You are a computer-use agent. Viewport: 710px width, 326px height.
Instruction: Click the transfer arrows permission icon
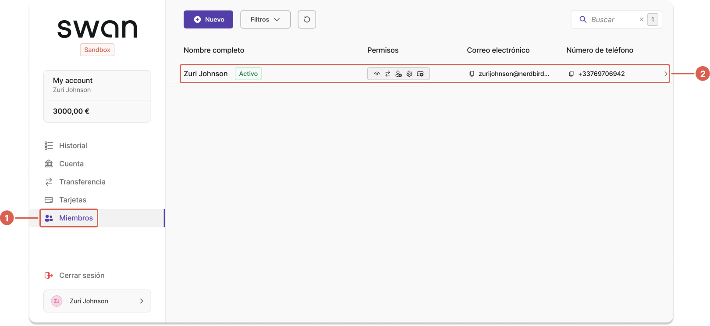tap(387, 74)
